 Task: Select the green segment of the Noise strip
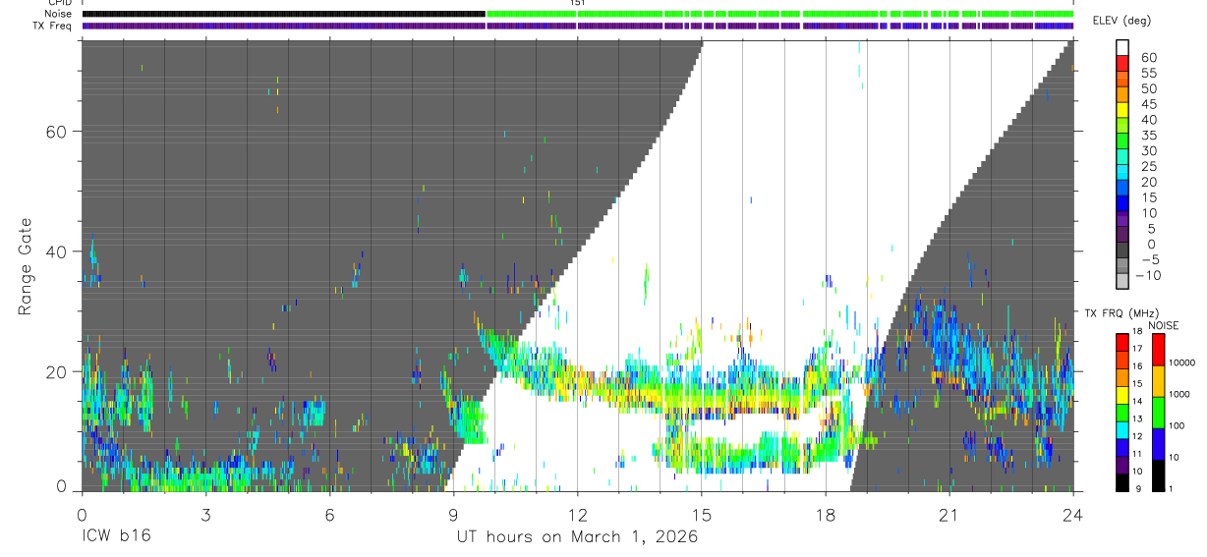click(x=780, y=14)
